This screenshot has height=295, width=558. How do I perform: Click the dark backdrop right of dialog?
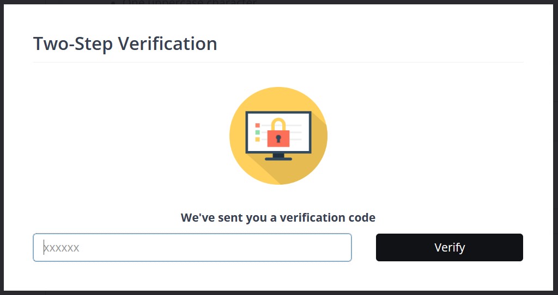555,147
